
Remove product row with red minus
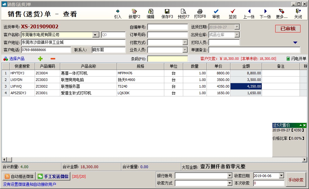pyautogui.click(x=53, y=59)
